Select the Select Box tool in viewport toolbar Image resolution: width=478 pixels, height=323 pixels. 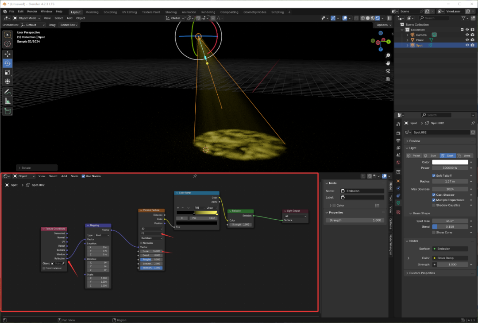[8, 35]
